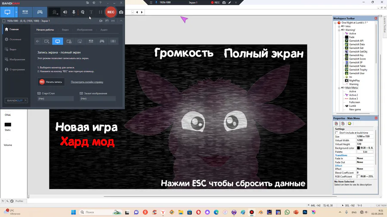Toggle mouse cursor effects in Bandicam
The image size is (387, 217).
click(x=83, y=12)
